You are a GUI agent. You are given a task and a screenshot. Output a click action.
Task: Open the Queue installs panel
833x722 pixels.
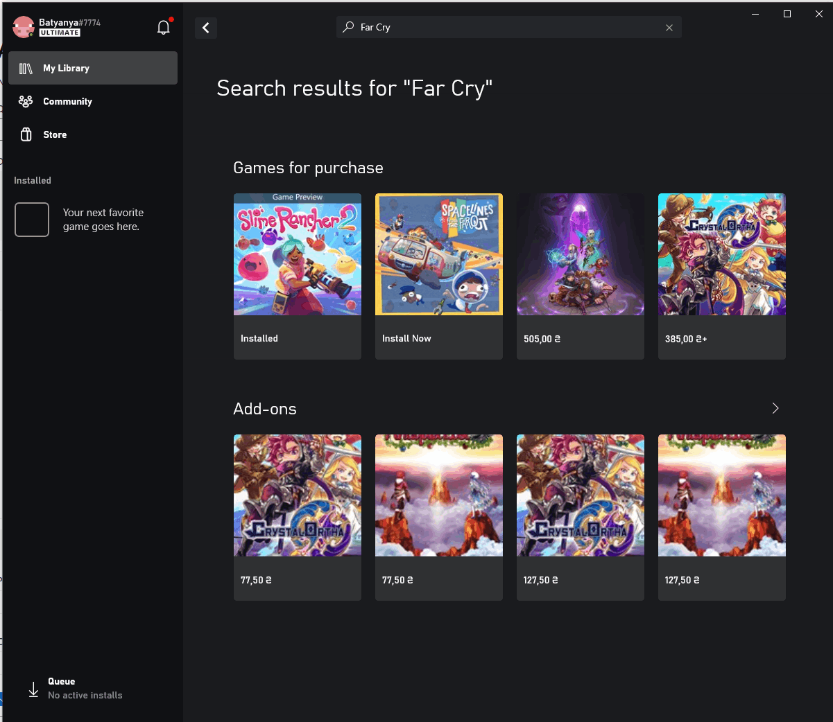click(93, 689)
